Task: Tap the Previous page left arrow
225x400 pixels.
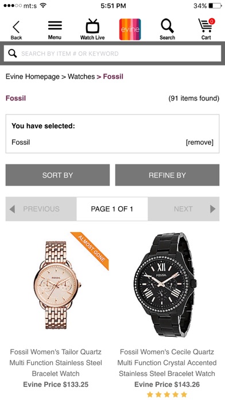Action: coord(12,209)
